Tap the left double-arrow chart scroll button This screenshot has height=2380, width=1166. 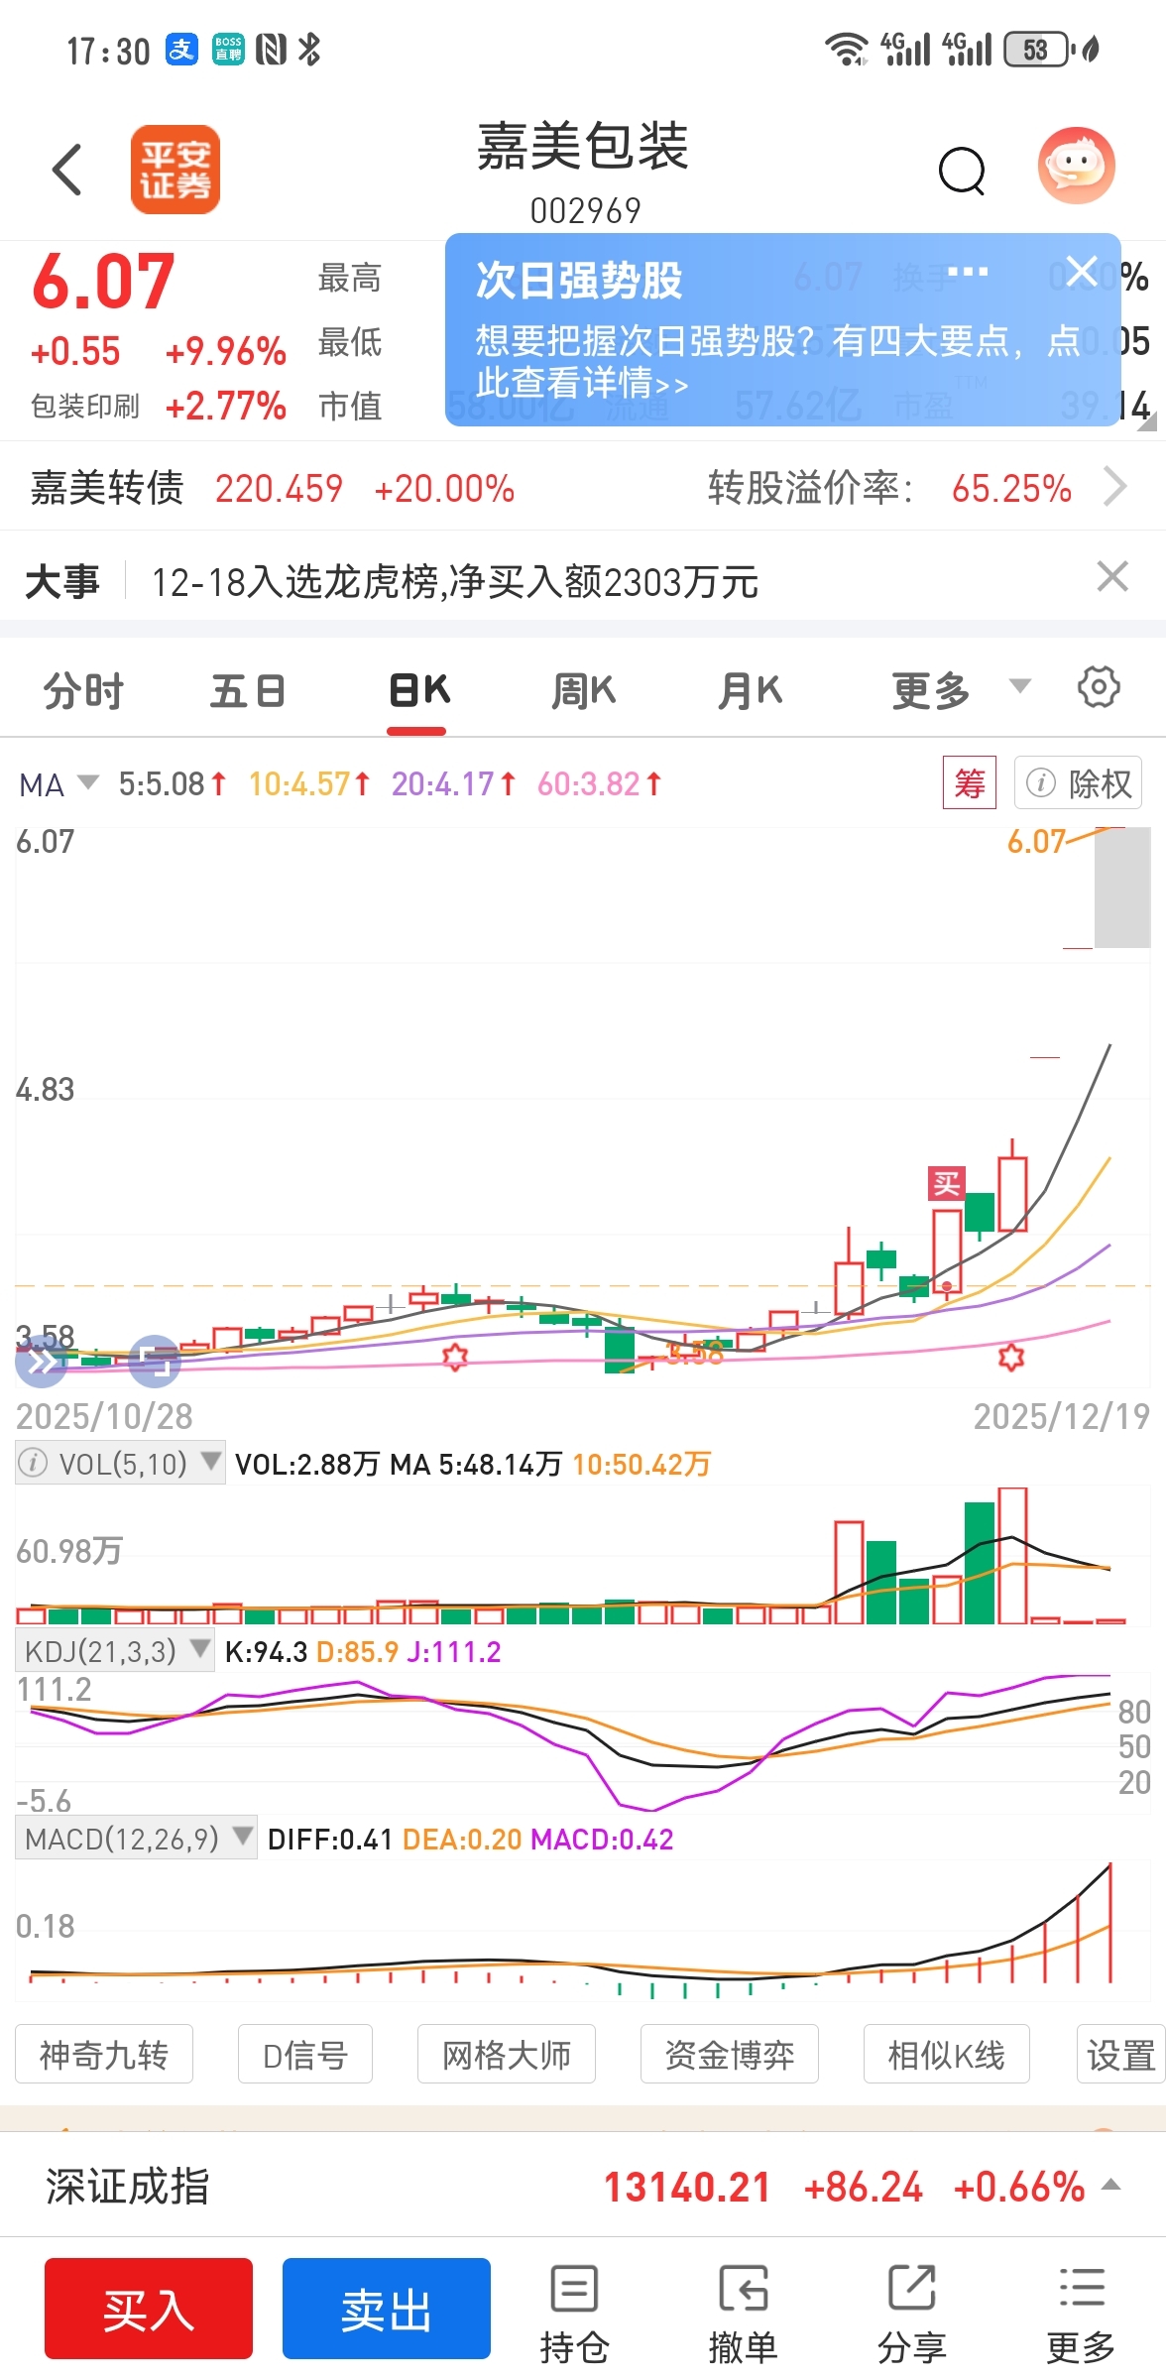pos(42,1362)
